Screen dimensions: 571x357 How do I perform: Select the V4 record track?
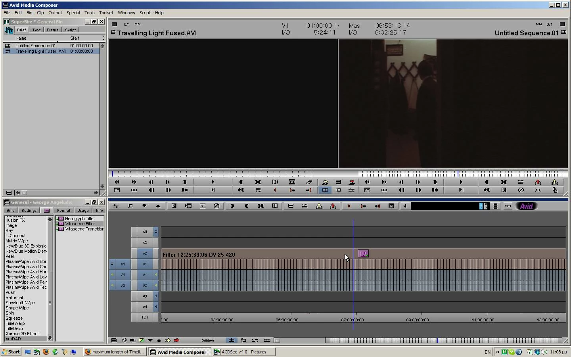coord(145,232)
